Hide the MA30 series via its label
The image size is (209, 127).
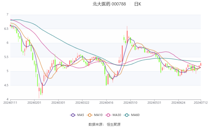[x=117, y=115]
